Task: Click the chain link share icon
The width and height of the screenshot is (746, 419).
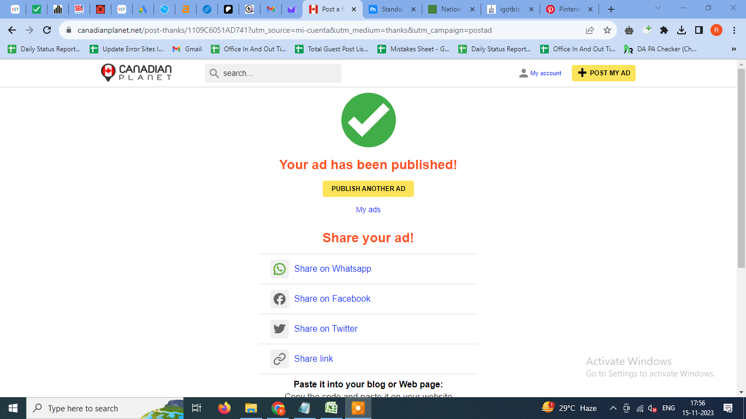Action: pyautogui.click(x=280, y=359)
